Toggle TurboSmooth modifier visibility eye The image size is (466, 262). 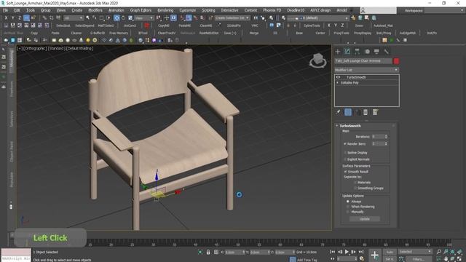[x=338, y=77]
